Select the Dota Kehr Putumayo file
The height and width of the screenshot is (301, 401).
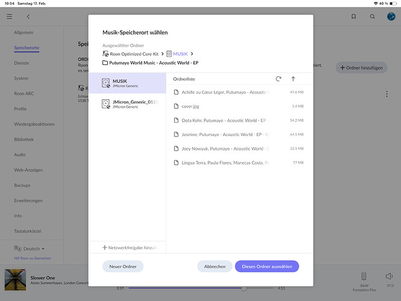pyautogui.click(x=238, y=120)
